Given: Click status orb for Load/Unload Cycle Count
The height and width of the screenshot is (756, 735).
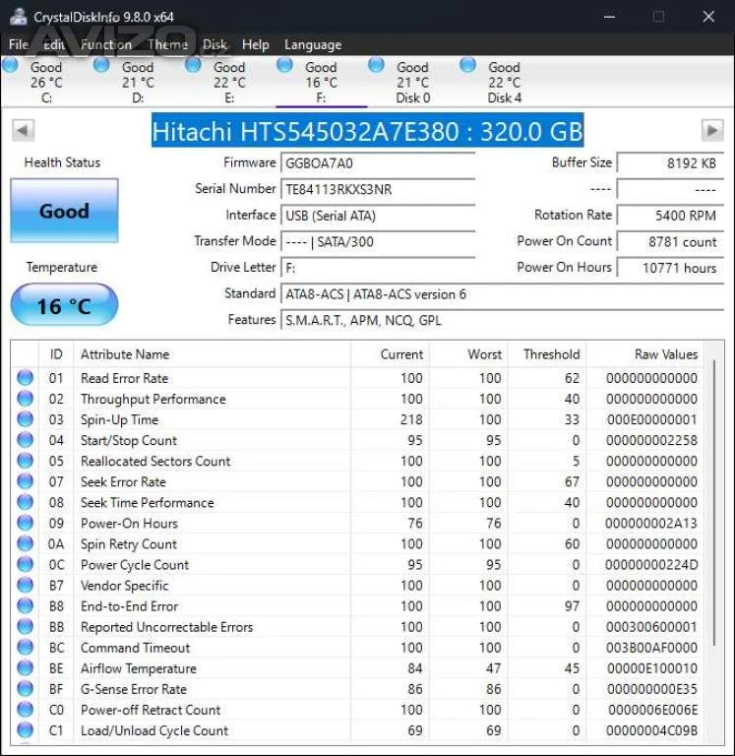Looking at the screenshot, I should (26, 730).
